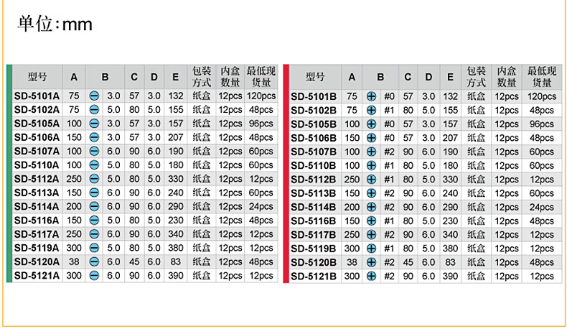
Task: Click the slotted tip icon for SD-5101A
Action: coord(93,96)
